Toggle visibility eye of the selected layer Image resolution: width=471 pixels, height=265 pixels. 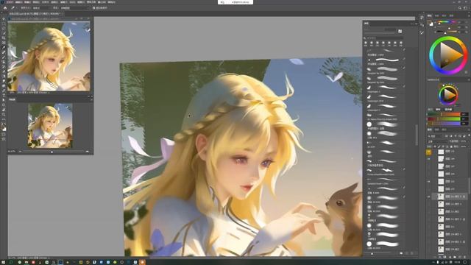coord(428,197)
